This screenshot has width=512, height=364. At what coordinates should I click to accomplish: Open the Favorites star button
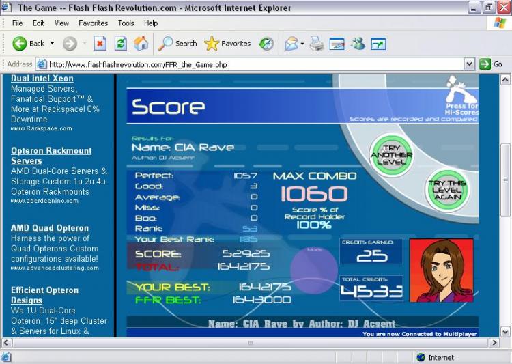[227, 44]
